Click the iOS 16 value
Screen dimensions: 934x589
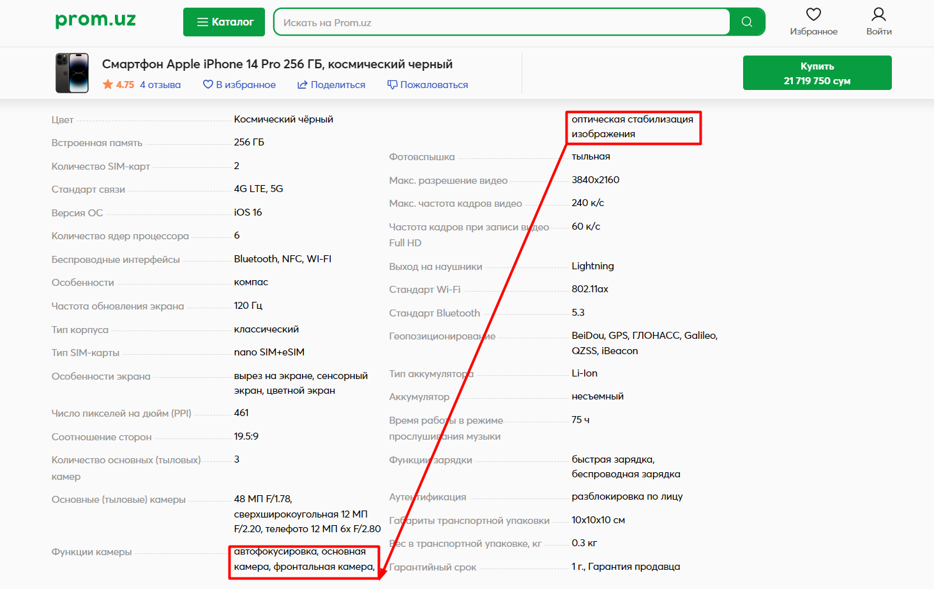248,212
